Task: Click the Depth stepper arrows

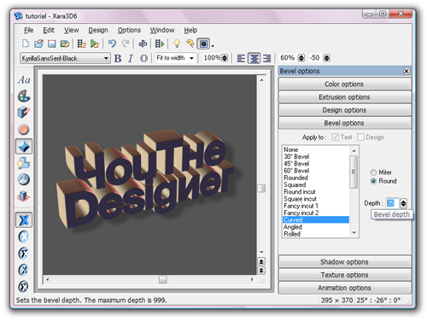Action: click(403, 203)
